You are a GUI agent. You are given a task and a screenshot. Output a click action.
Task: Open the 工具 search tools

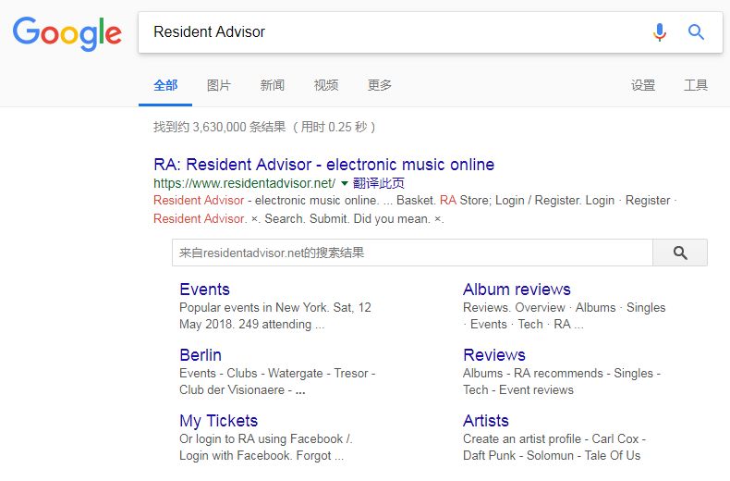pos(696,85)
